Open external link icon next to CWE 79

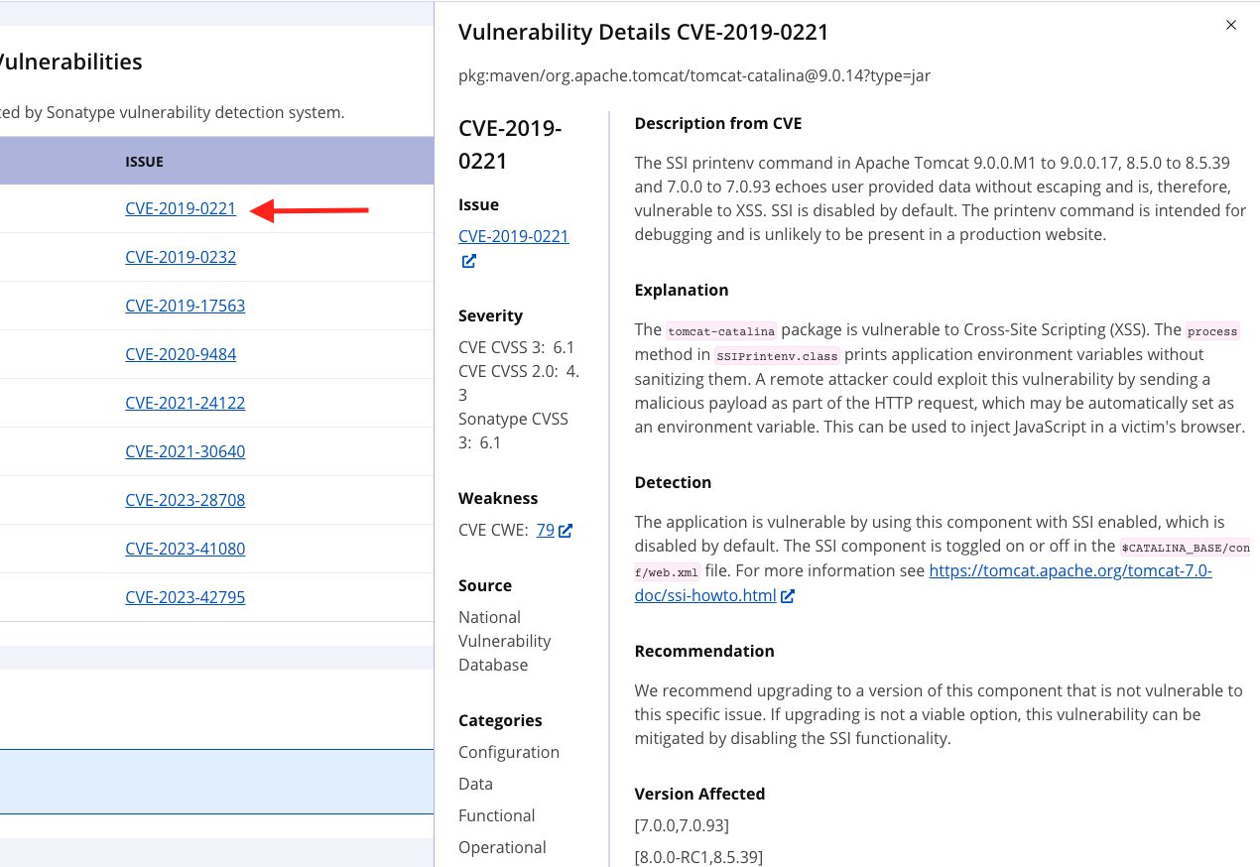click(566, 531)
